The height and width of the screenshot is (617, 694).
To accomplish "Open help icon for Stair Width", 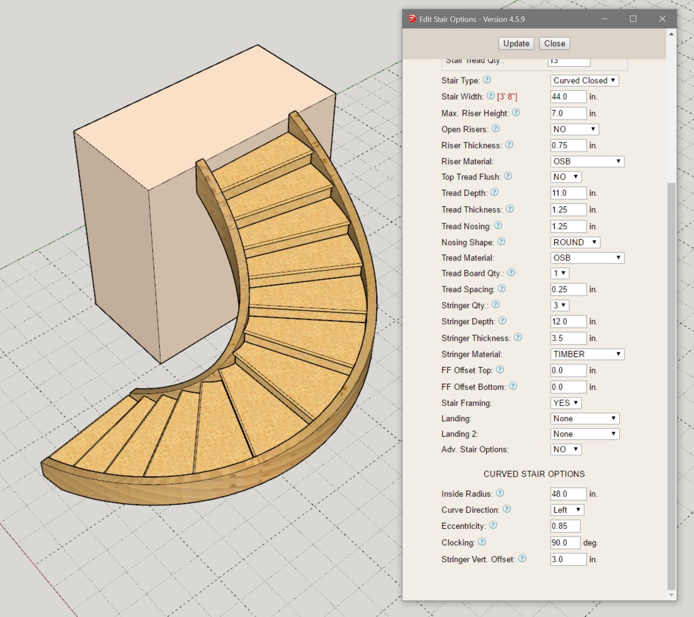I will (490, 96).
